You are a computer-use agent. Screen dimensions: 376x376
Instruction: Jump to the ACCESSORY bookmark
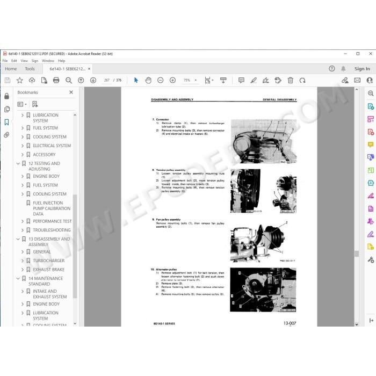pos(44,155)
